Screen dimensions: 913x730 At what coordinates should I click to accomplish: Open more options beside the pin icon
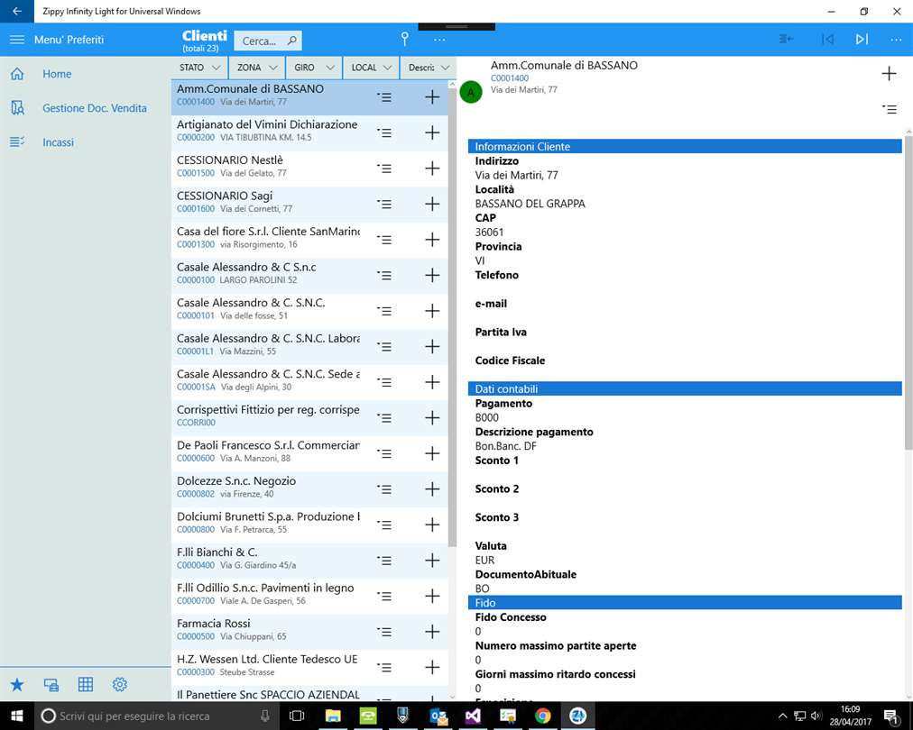tap(439, 40)
